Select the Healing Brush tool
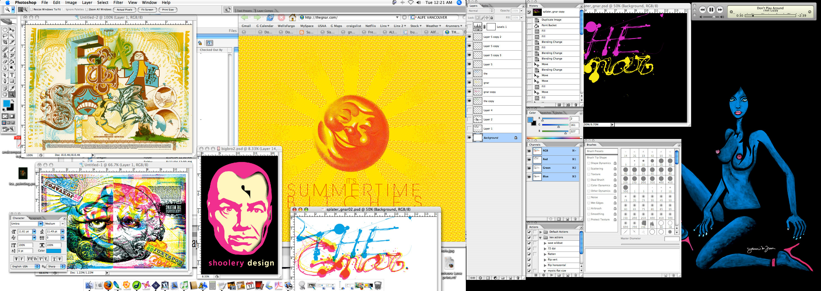Screen dimensions: 821x291 point(5,49)
